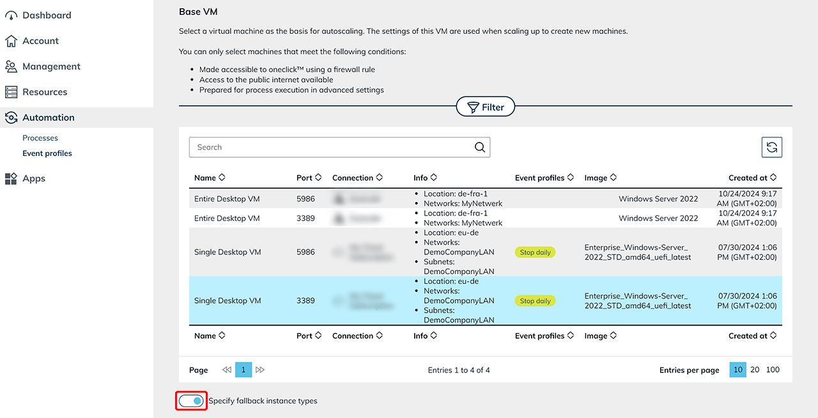The height and width of the screenshot is (418, 818).
Task: Sort by Created at column header
Action: point(752,178)
